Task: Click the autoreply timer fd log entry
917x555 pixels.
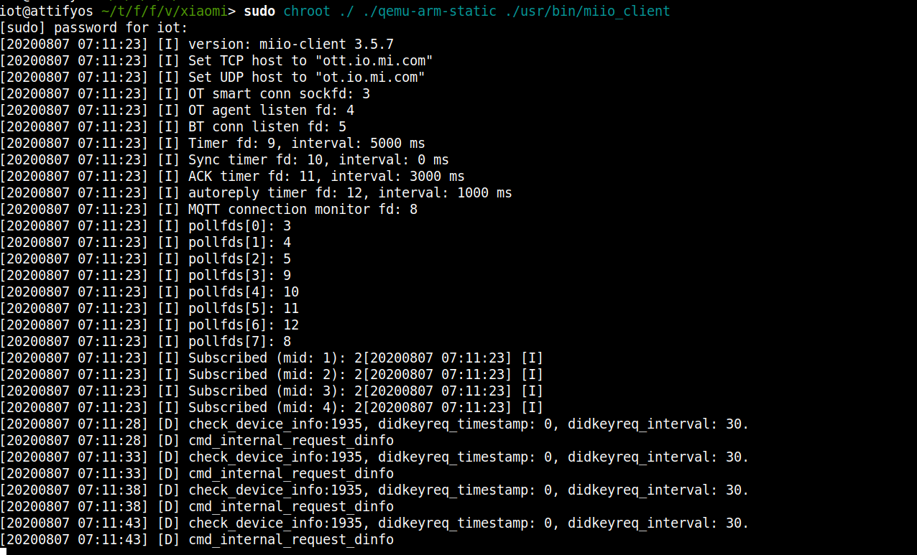Action: [350, 193]
